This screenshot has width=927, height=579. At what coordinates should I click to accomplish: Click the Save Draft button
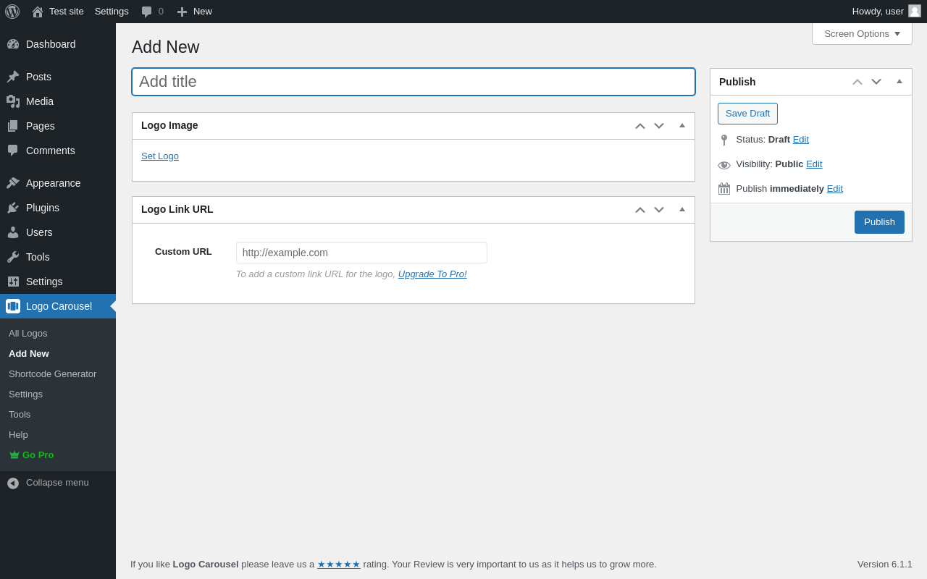pyautogui.click(x=747, y=114)
